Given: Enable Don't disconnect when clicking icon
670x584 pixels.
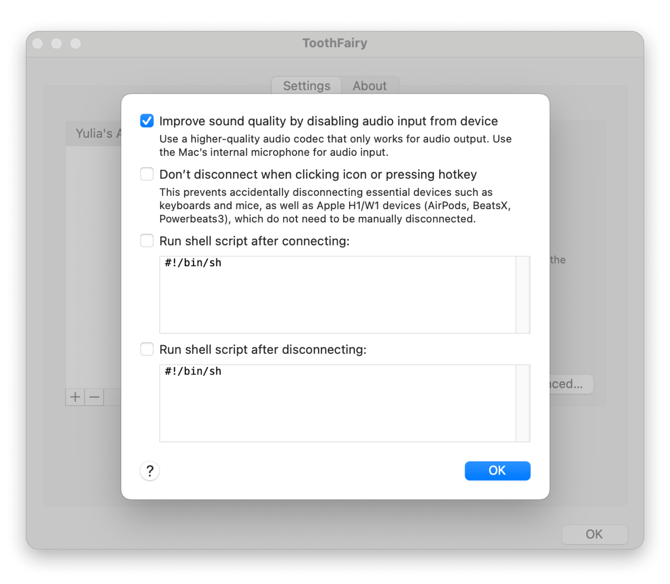Looking at the screenshot, I should (147, 174).
